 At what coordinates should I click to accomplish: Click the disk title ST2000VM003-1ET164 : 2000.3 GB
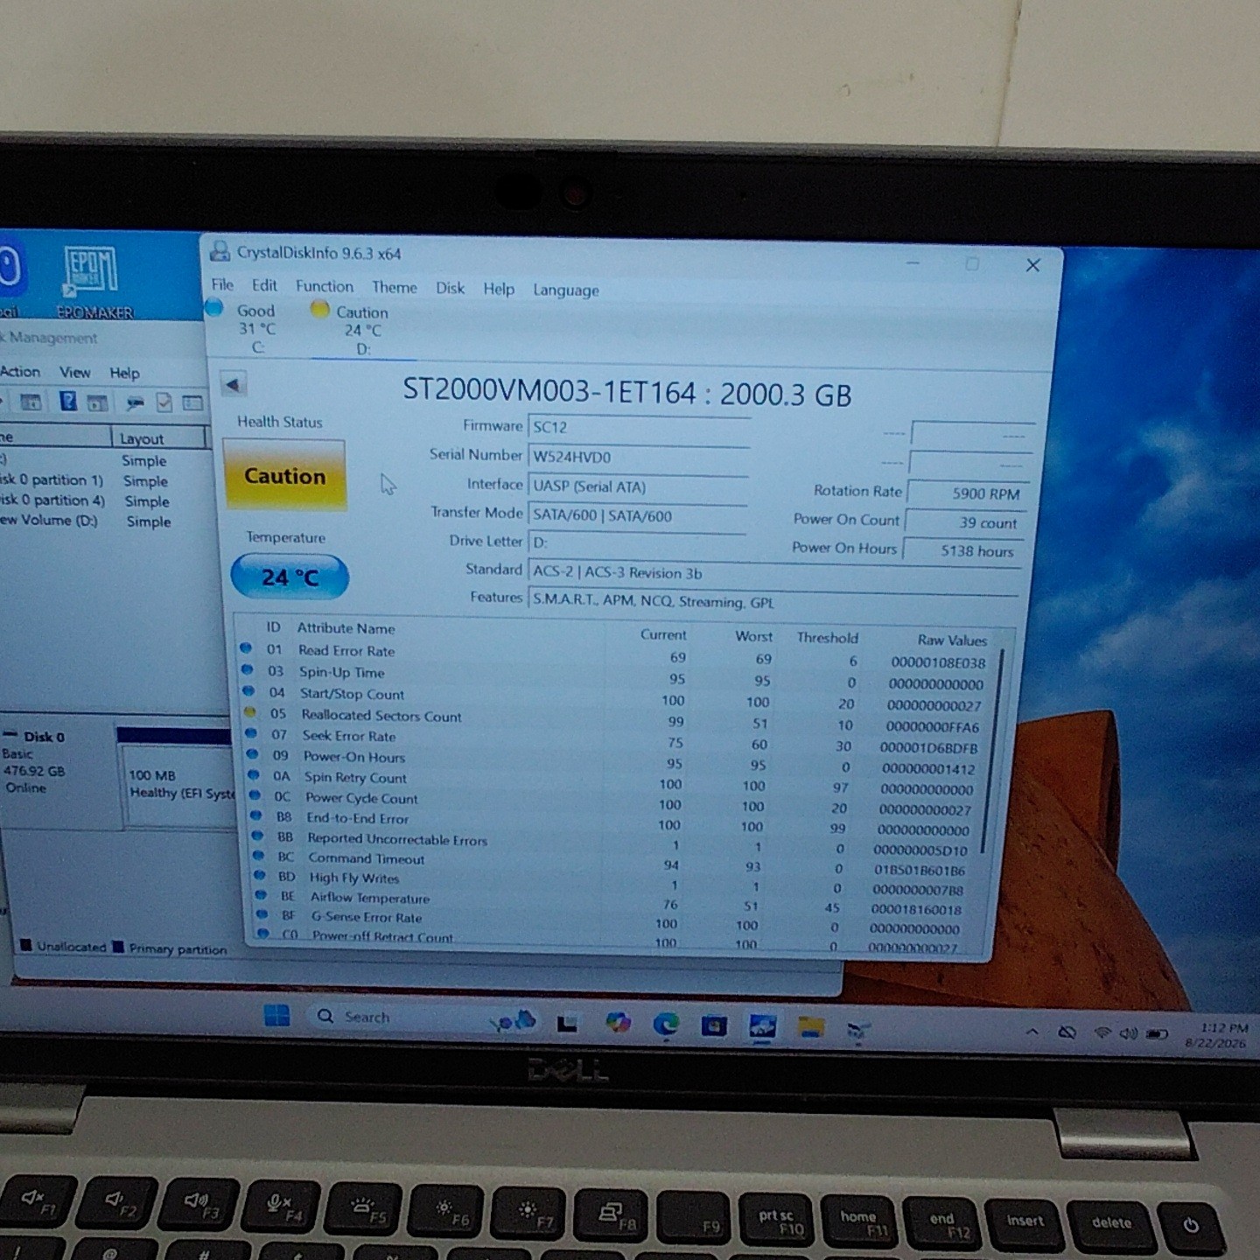pyautogui.click(x=626, y=393)
